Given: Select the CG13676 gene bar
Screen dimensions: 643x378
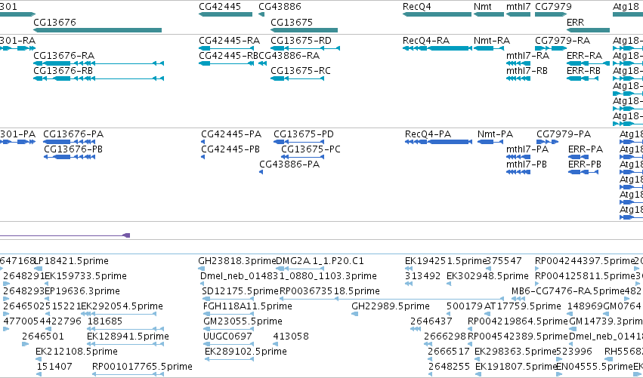Looking at the screenshot, I should (97, 30).
